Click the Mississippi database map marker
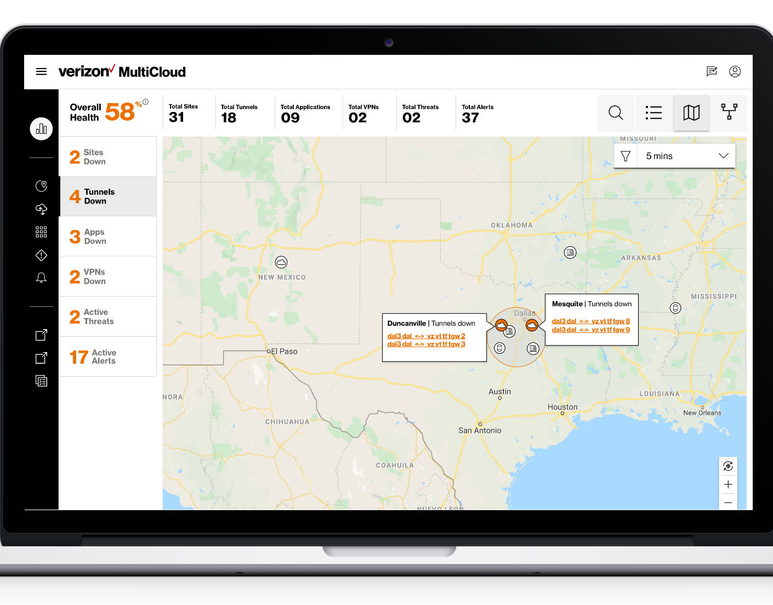This screenshot has width=773, height=605. click(675, 308)
